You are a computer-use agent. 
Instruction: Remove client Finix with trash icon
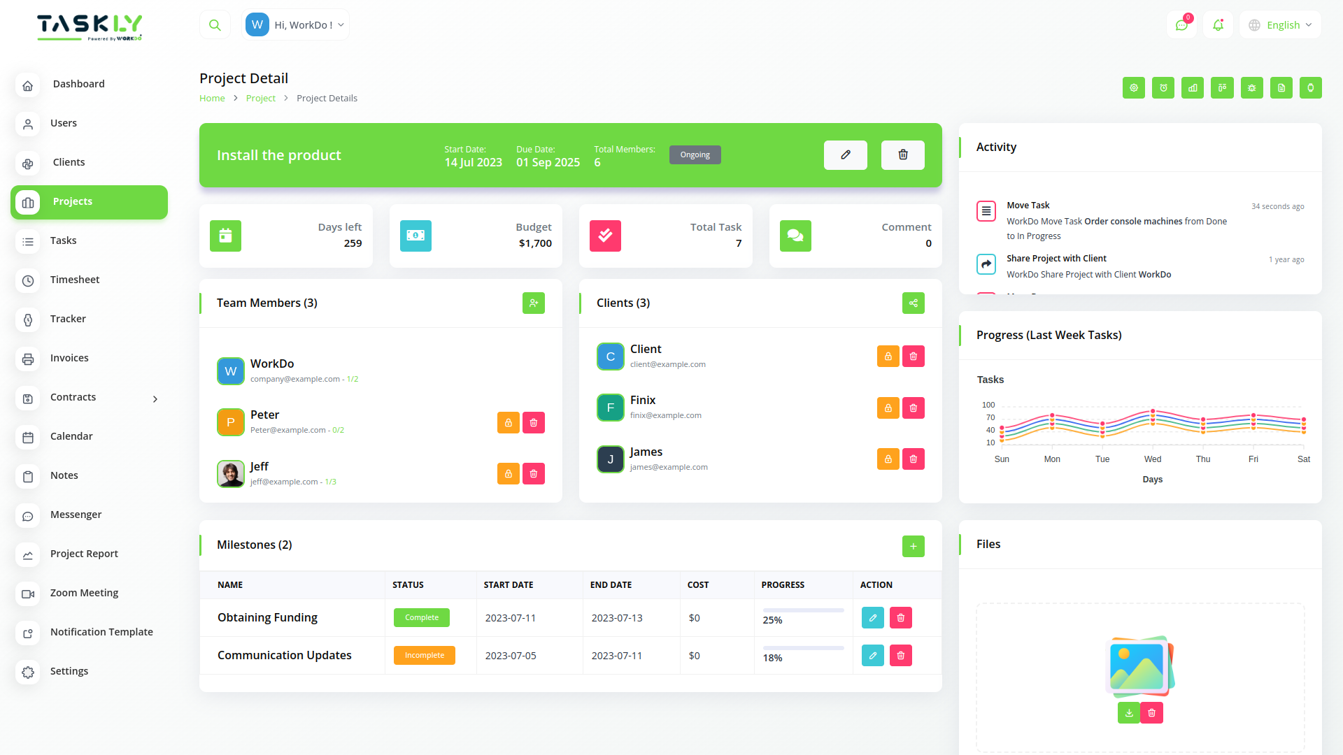913,408
